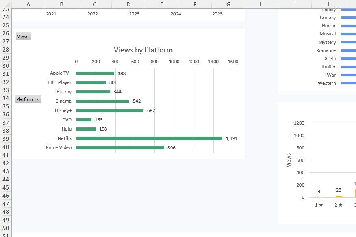Image resolution: width=356 pixels, height=237 pixels.
Task: Select row header 48
Action: (6, 212)
